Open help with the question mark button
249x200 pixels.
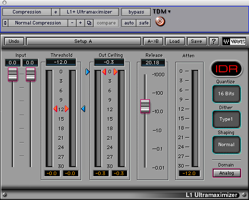point(214,41)
